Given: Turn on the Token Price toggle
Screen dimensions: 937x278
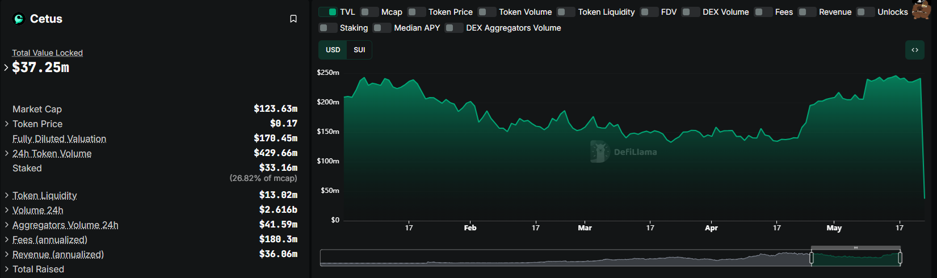Looking at the screenshot, I should (x=417, y=12).
